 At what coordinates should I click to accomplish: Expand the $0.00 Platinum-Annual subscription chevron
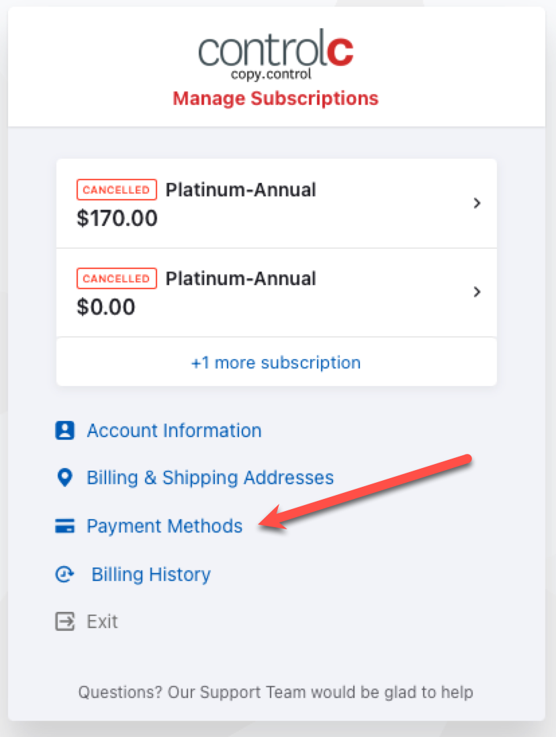[477, 292]
